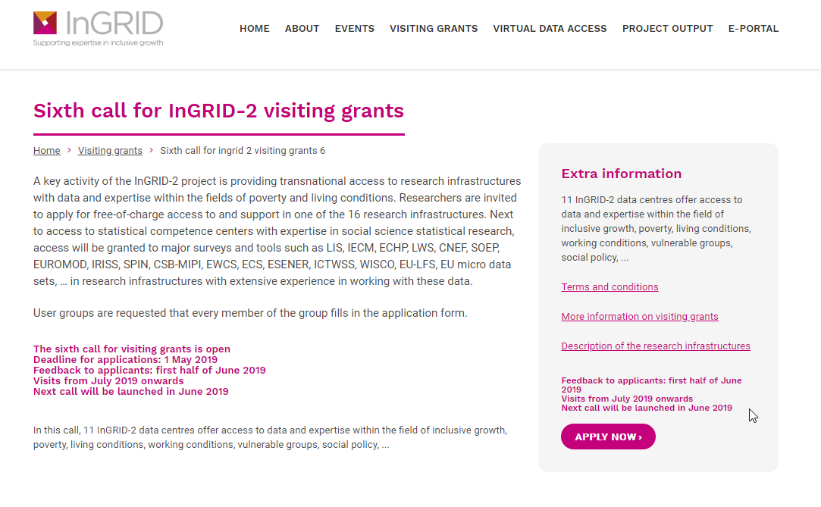
Task: Click breadcrumb text 'Sixth call for ingrid 2 visiting grants 6'
Action: tap(243, 151)
